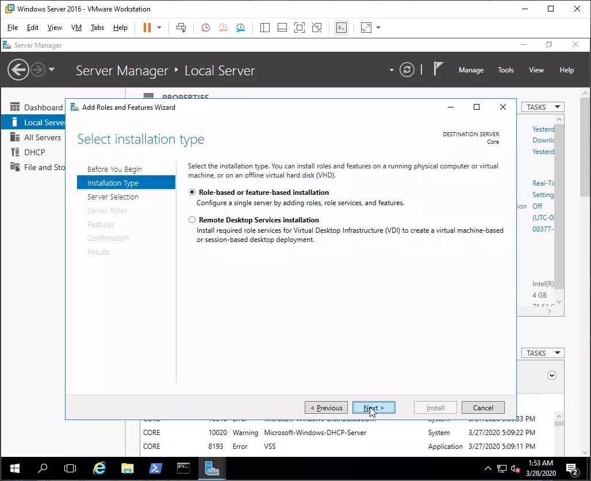Open the Server Manager Help menu
This screenshot has height=481, width=591.
click(567, 70)
